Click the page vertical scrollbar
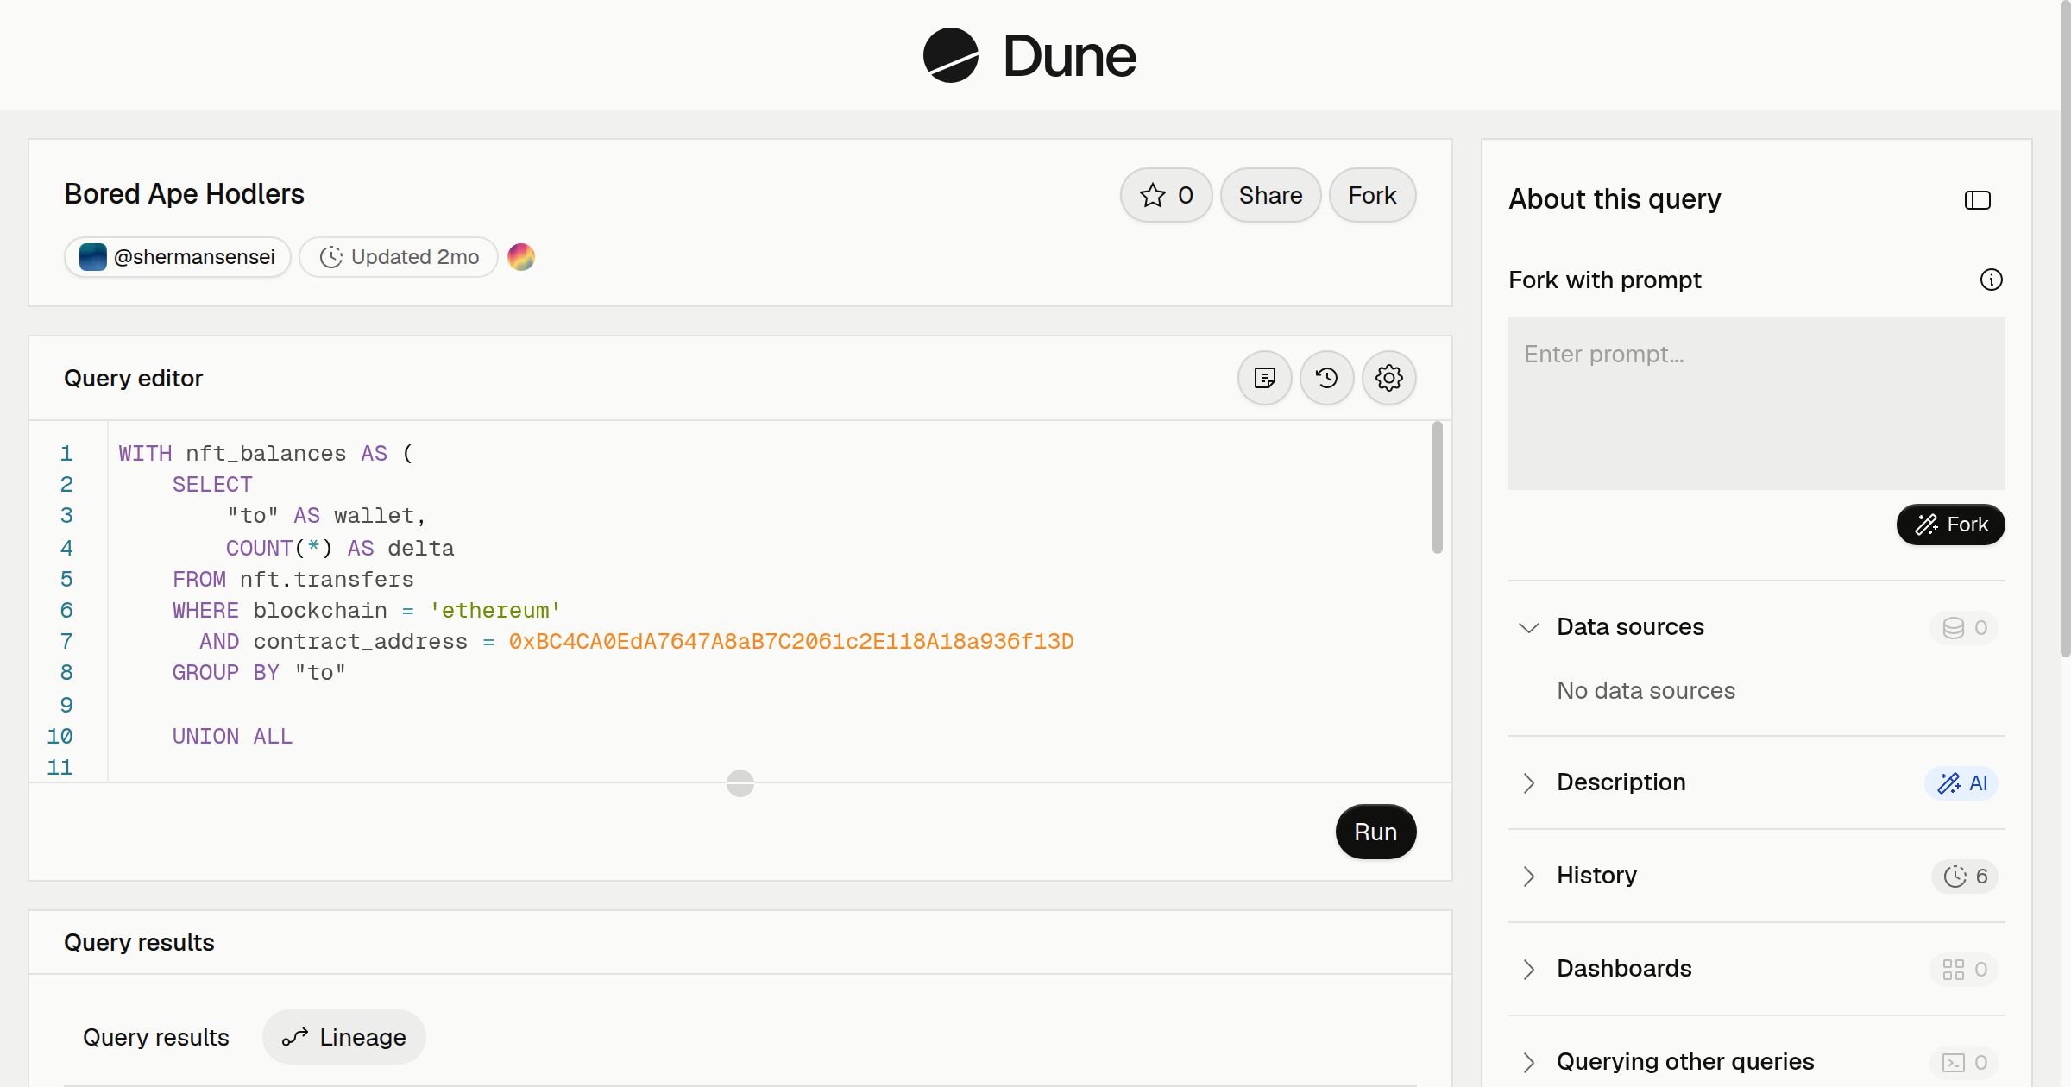 point(2064,328)
